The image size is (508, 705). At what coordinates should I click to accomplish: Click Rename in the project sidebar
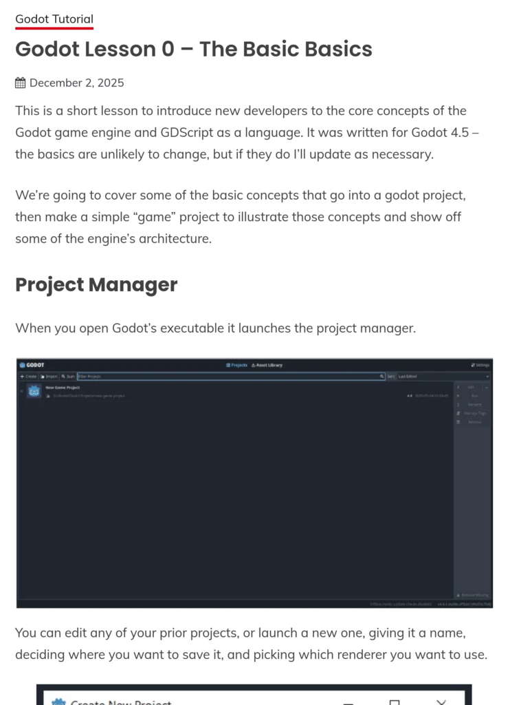pyautogui.click(x=474, y=404)
